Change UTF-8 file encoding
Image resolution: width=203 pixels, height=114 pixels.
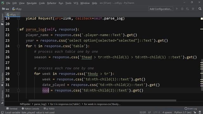(157, 112)
